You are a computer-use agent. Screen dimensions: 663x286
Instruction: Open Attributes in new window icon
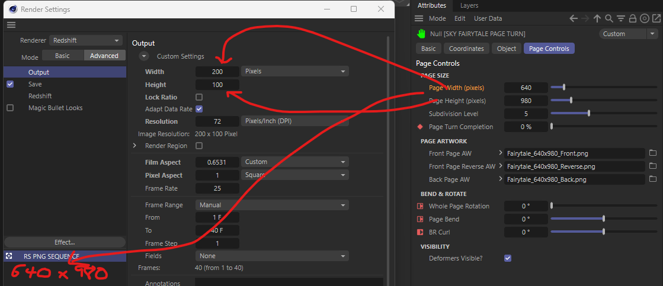[x=655, y=18]
